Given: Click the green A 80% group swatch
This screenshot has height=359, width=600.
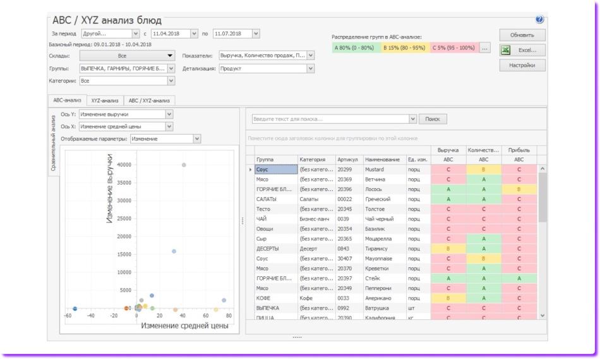Looking at the screenshot, I should pyautogui.click(x=355, y=48).
